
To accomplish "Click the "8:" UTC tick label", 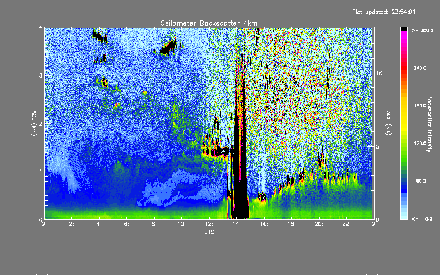I will coord(155,224).
